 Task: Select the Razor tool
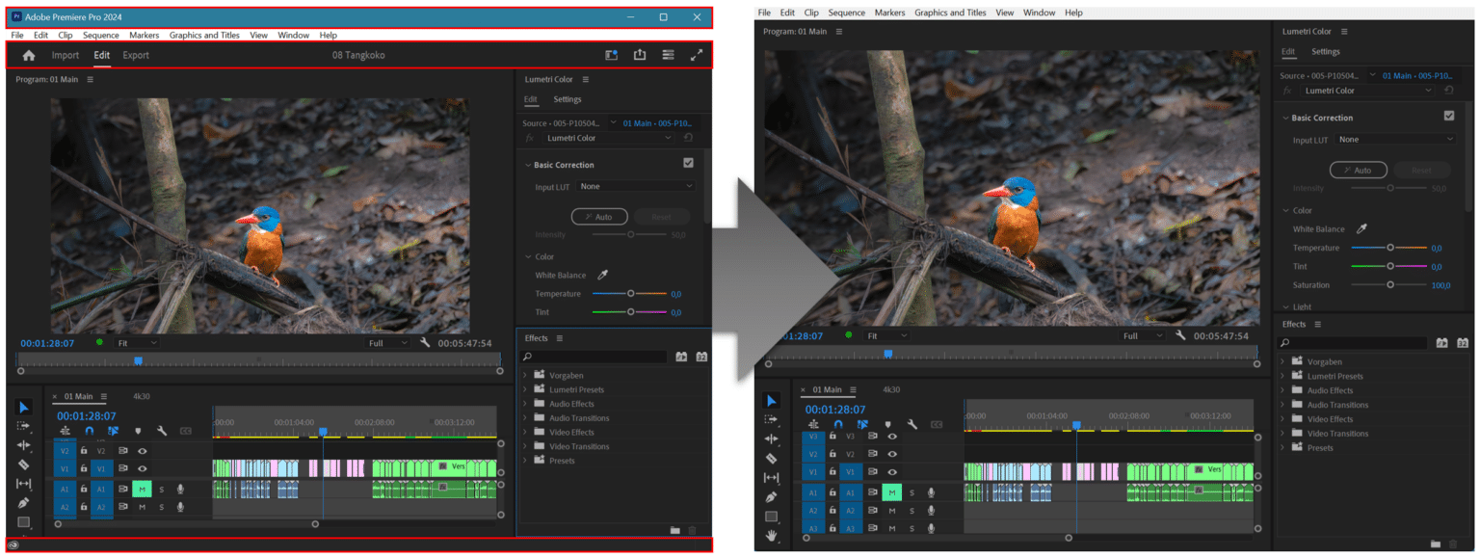(x=24, y=465)
